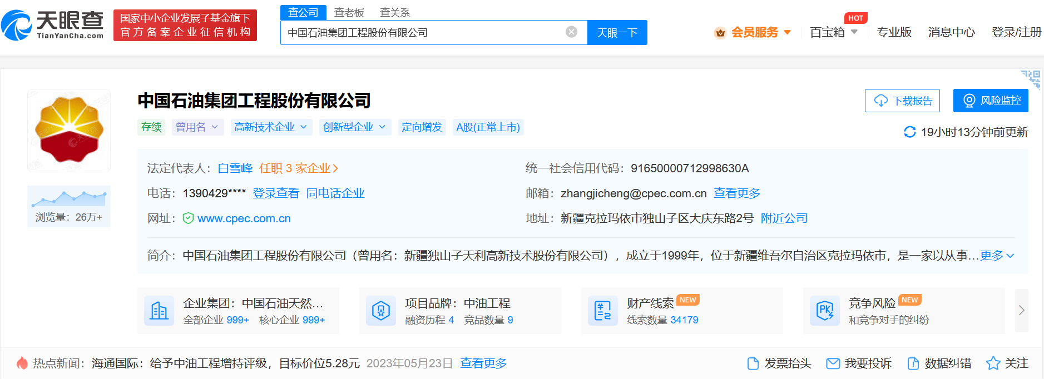
Task: Click 发票抬头 icon button
Action: (779, 363)
